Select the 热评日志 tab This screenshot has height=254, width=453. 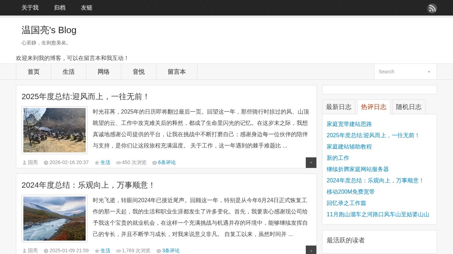click(374, 107)
